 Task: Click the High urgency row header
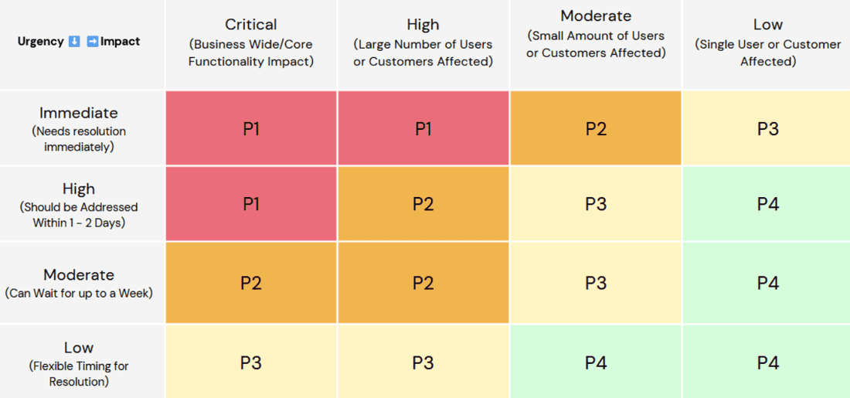pyautogui.click(x=79, y=205)
